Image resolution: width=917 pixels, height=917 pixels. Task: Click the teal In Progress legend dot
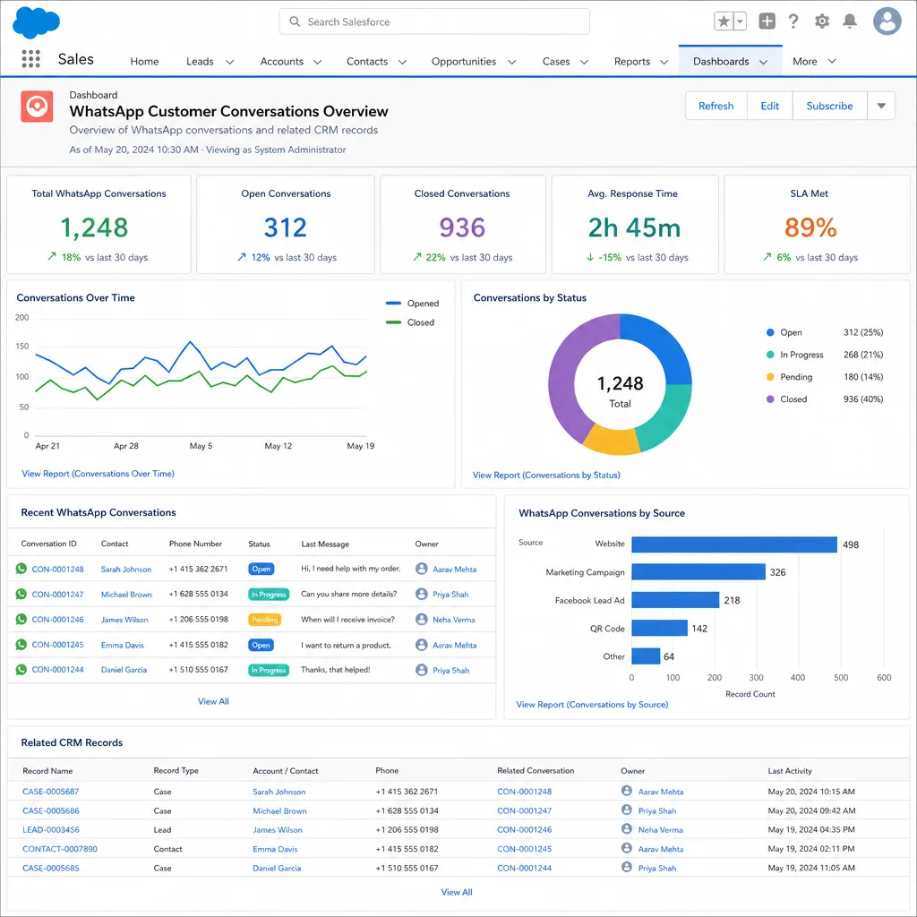(x=770, y=355)
